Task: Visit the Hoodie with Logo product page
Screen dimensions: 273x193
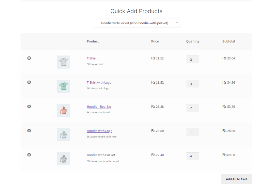Action: coord(99,131)
